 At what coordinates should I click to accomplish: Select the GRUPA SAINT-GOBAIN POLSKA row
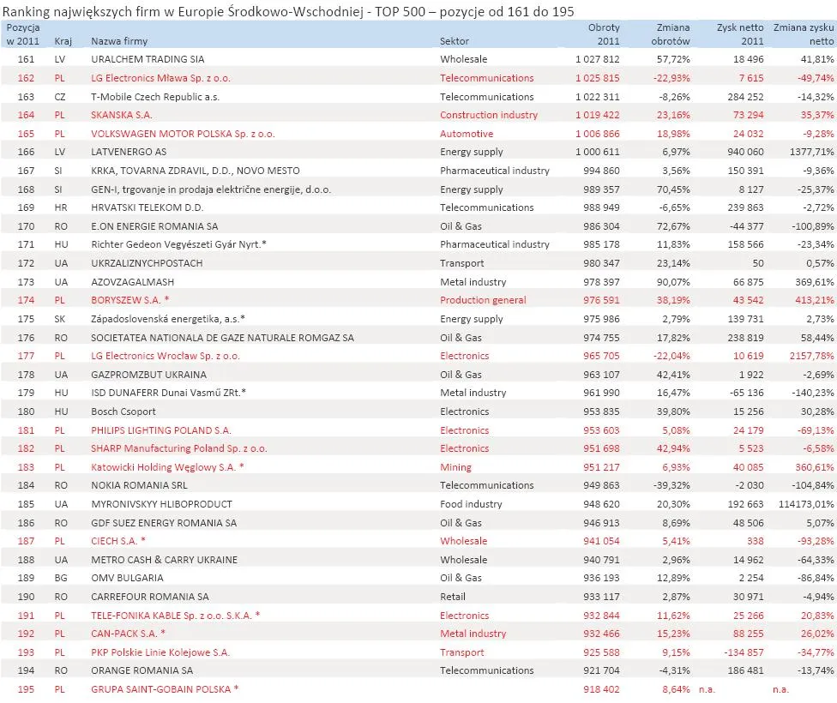(166, 688)
